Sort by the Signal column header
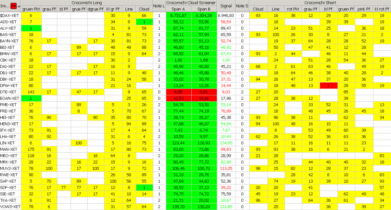Image resolution: width=391 pixels, height=210 pixels. point(226,6)
